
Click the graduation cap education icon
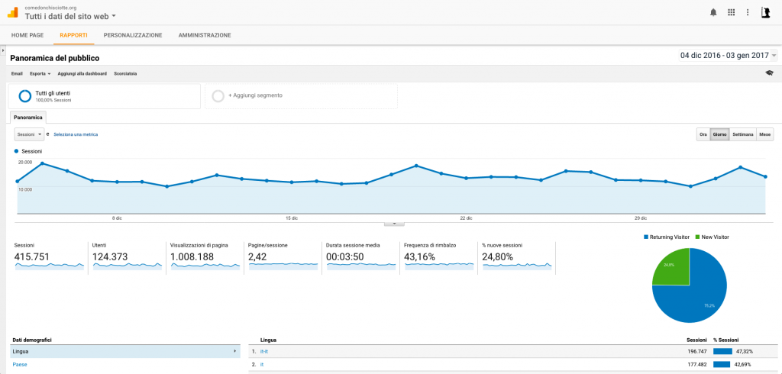pyautogui.click(x=770, y=73)
